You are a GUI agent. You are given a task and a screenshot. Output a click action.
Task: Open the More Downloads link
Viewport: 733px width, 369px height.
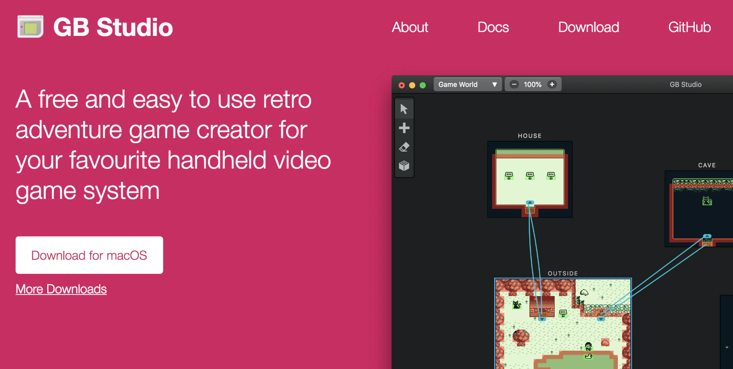[x=61, y=289]
